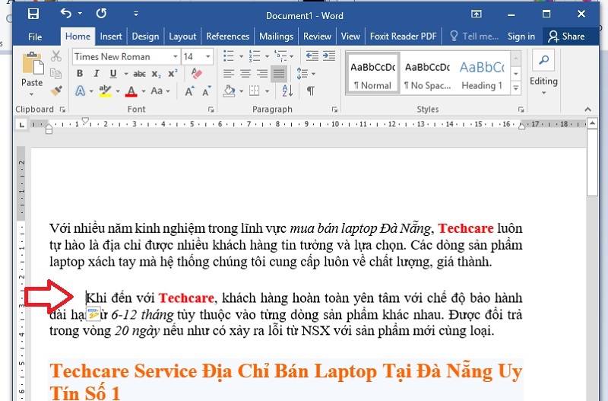
Task: Save the document with the floppy disk icon
Action: tap(33, 14)
